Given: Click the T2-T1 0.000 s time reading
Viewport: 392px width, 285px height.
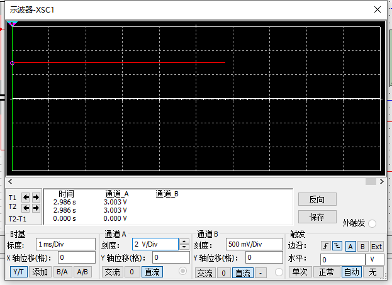Looking at the screenshot, I should tap(65, 218).
